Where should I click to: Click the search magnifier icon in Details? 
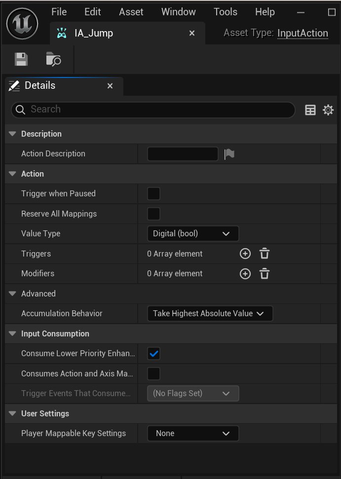20,110
